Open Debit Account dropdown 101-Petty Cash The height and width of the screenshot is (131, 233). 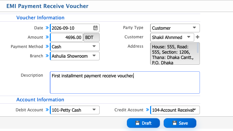coord(75,110)
